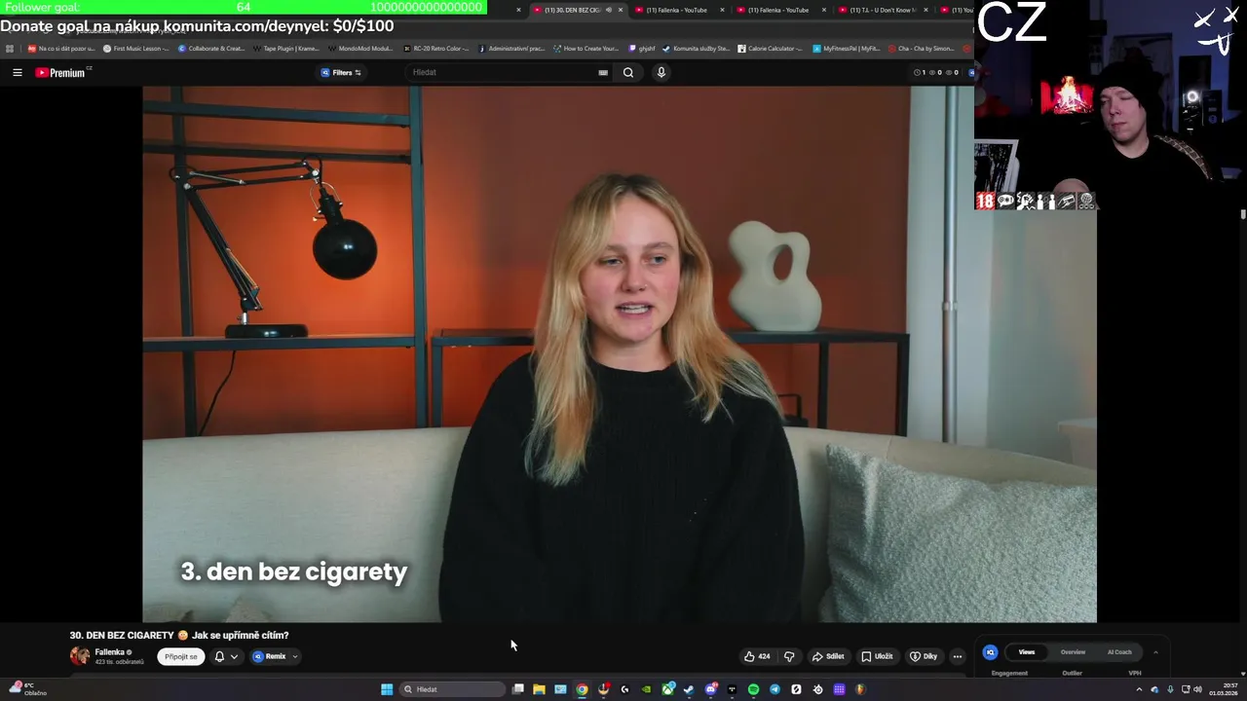
Task: Select the Overview tab in vidIQ panel
Action: click(x=1073, y=652)
